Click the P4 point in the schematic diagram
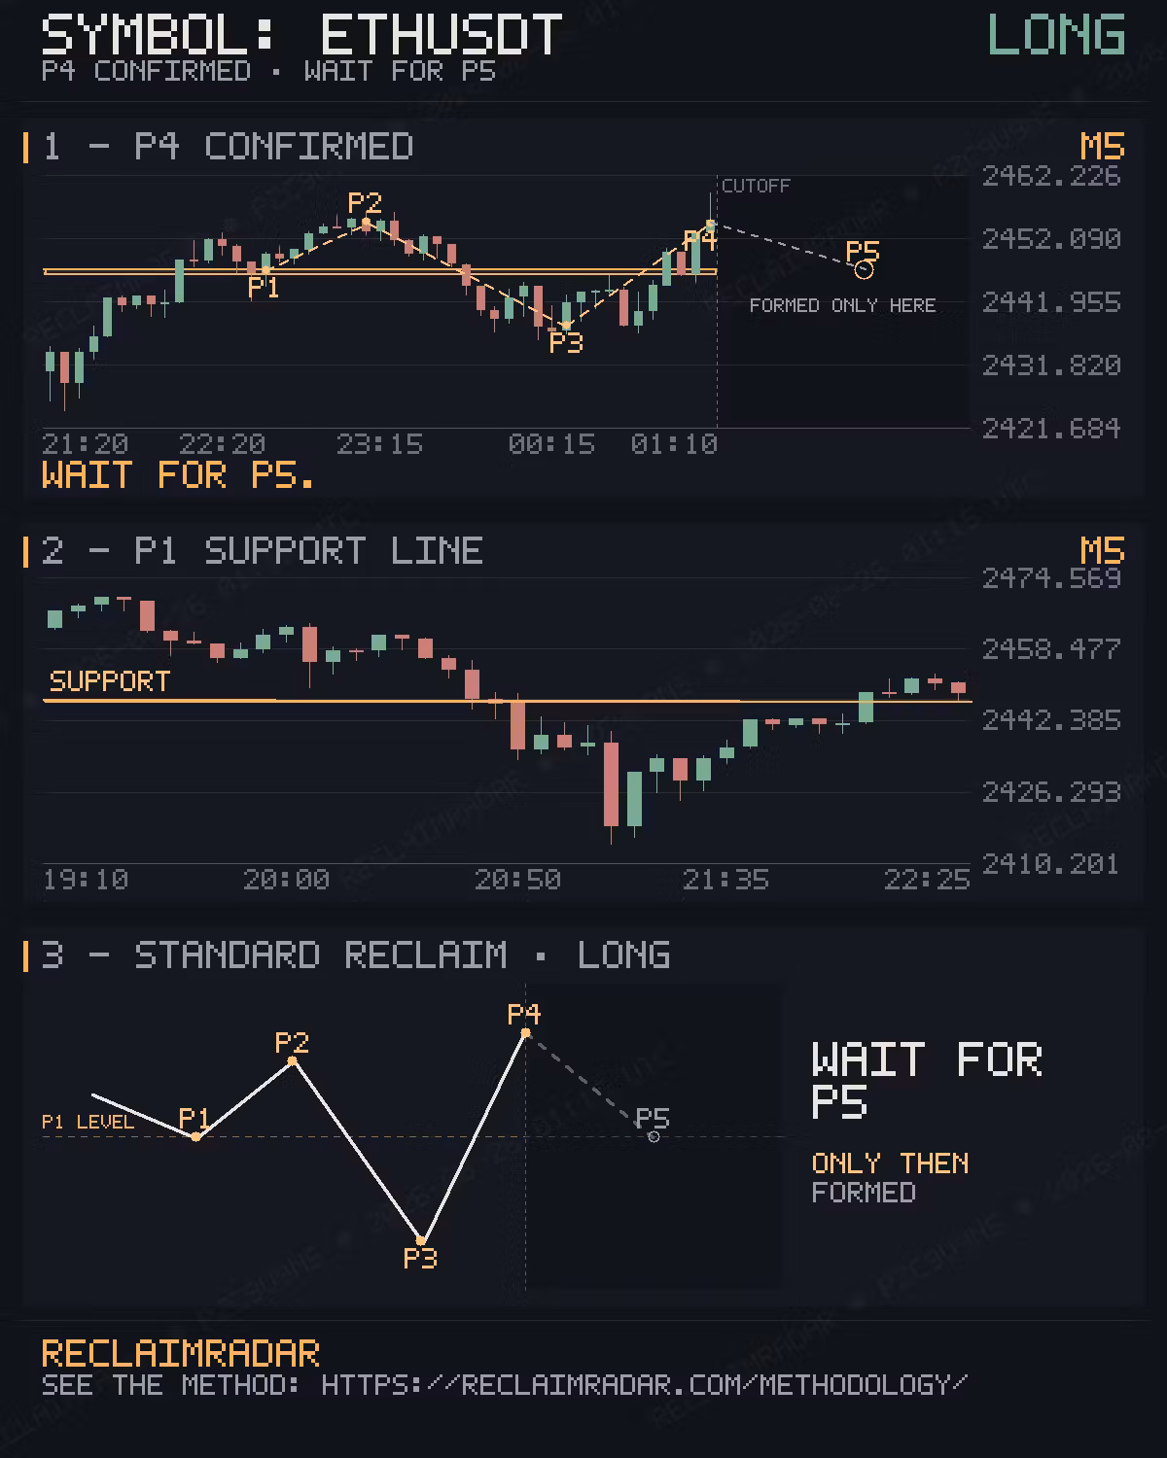 (525, 1032)
